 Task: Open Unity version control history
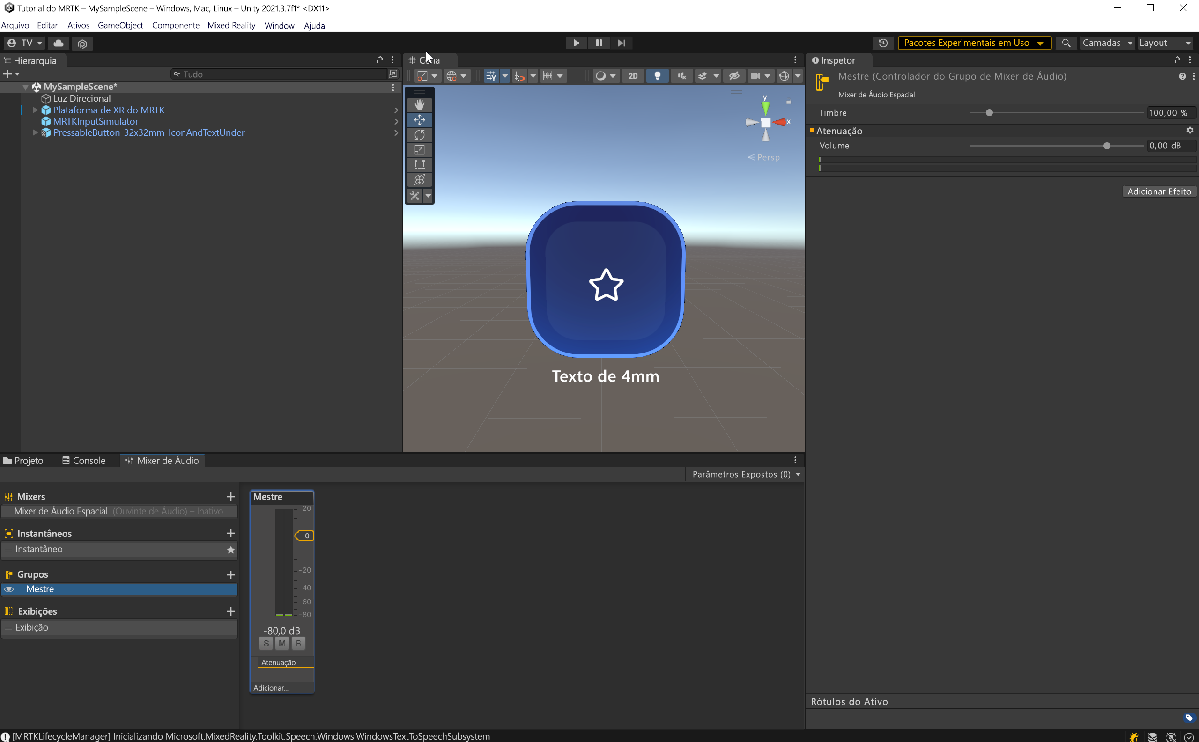pos(883,43)
